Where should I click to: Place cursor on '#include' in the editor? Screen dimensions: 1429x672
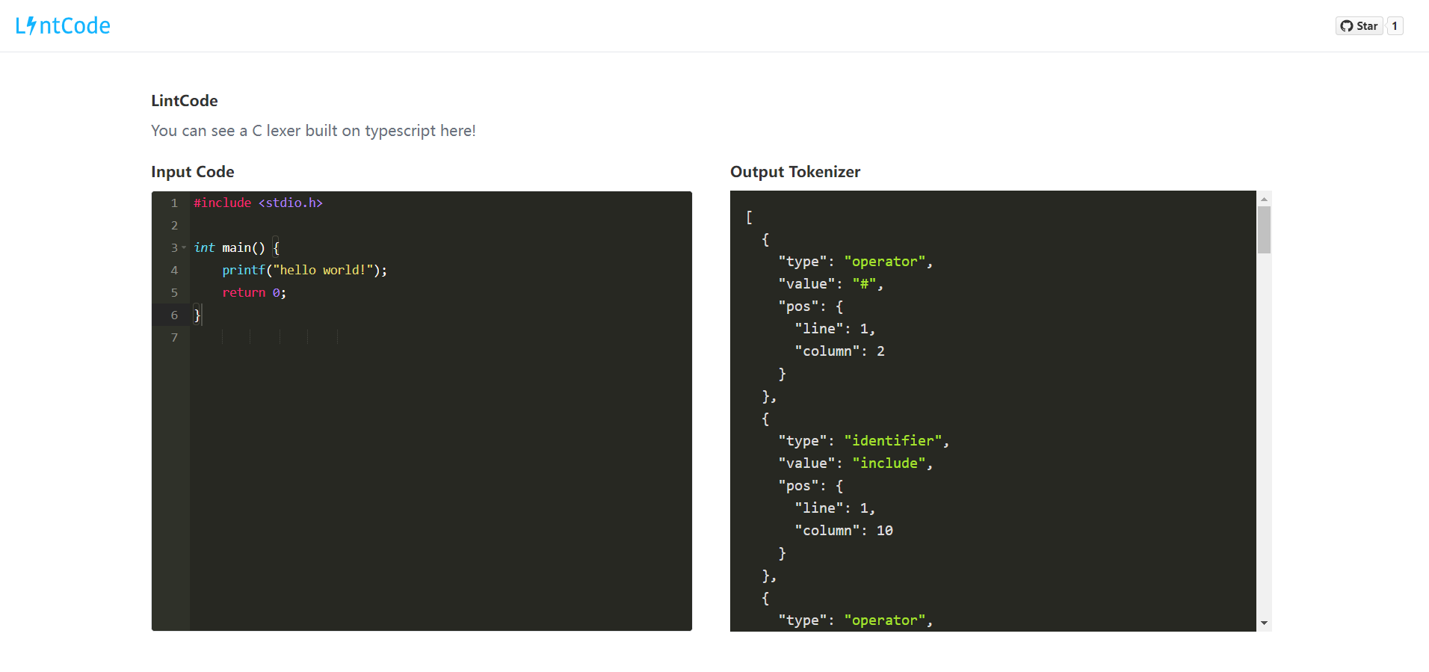223,203
